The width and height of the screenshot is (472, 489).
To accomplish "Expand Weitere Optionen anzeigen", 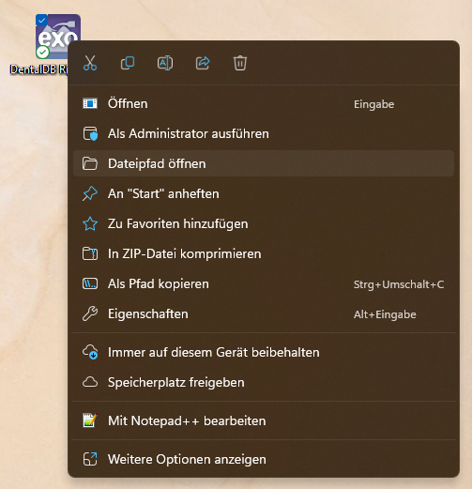I will pos(264,459).
